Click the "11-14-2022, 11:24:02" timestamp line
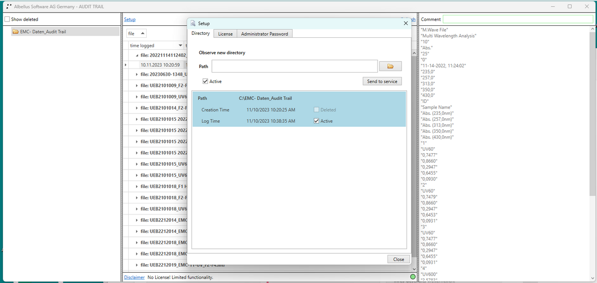Viewport: 597px width, 283px height. 443,66
